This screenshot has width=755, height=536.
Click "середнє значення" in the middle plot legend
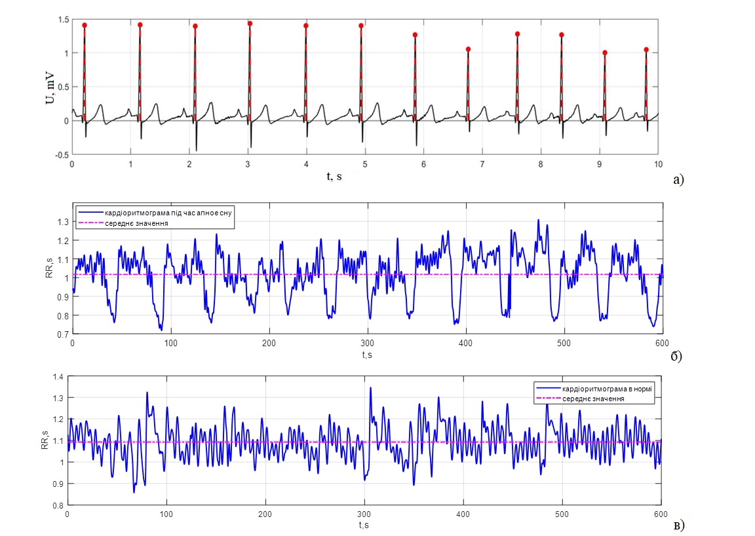click(136, 223)
